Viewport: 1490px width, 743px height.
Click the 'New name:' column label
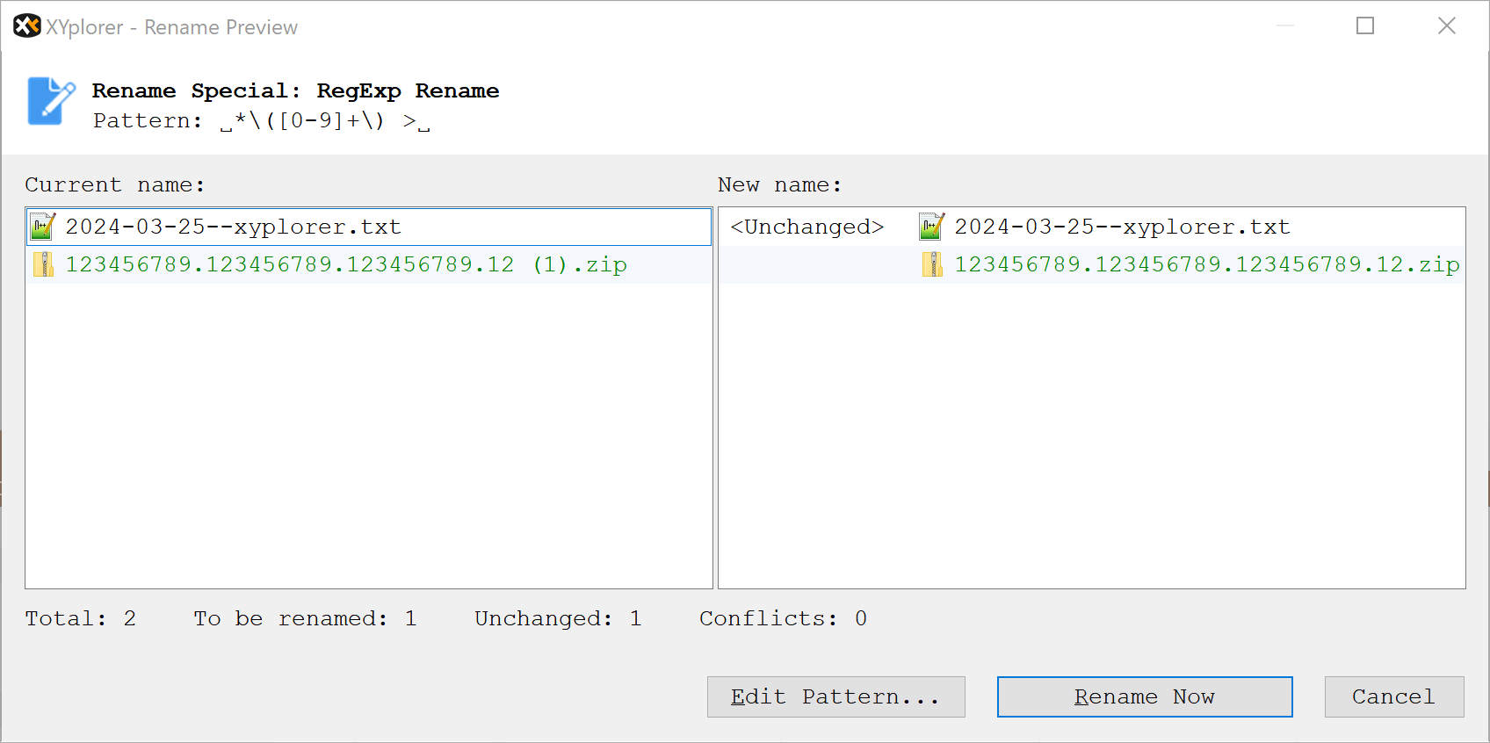[x=779, y=184]
